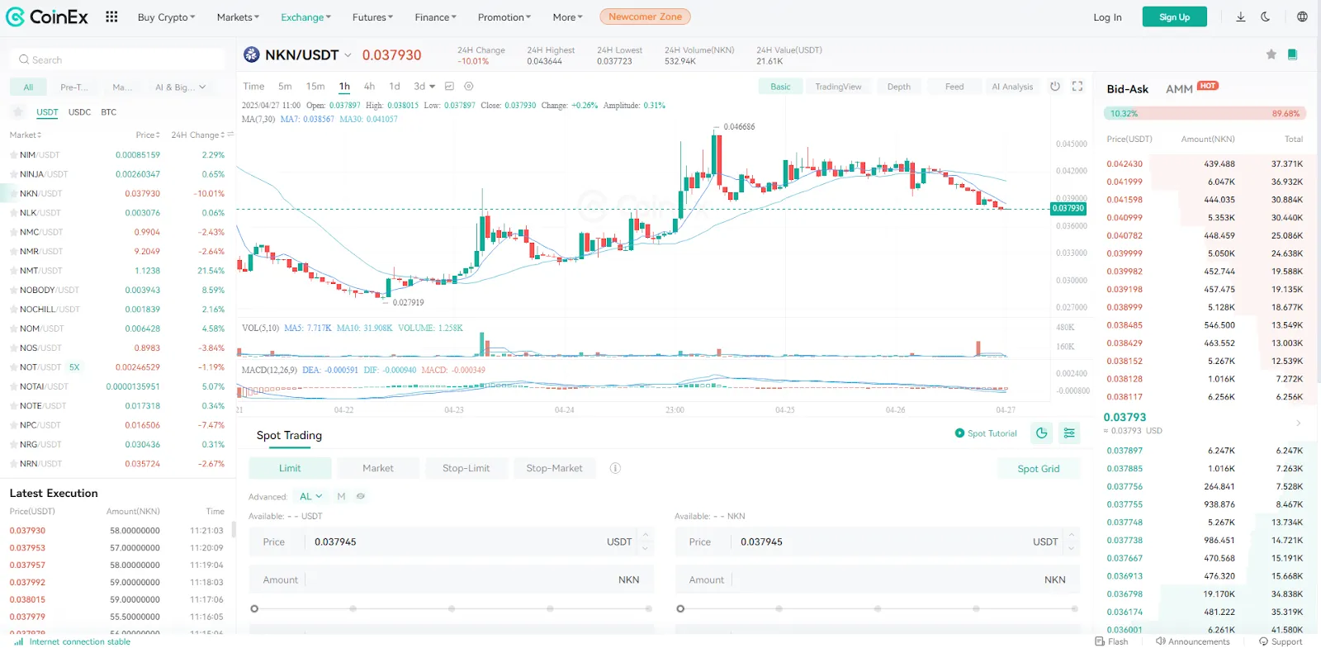
Task: Select the Stop-Limit order type
Action: (x=466, y=468)
